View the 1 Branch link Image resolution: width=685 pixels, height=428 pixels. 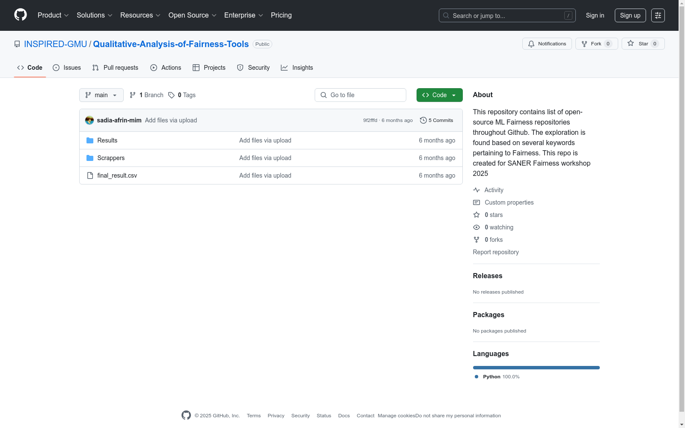coord(146,95)
